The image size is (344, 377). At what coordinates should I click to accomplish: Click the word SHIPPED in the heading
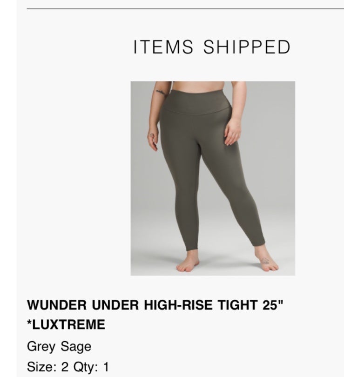(247, 47)
